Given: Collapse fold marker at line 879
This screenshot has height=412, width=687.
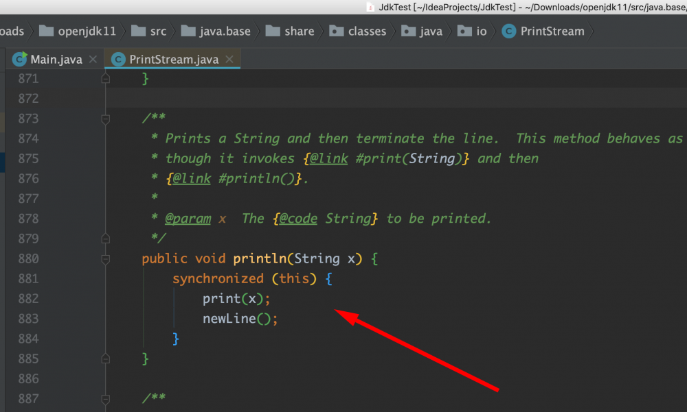Looking at the screenshot, I should (x=106, y=239).
